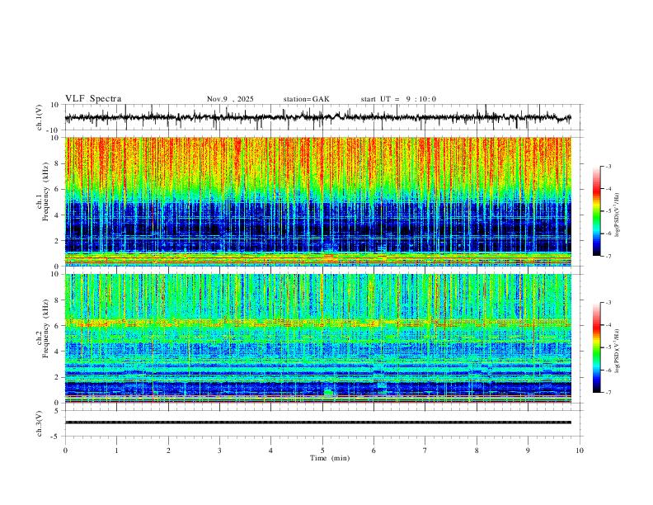Click the time axis tick label "4"
Screen dimensions: 653x505
[270, 451]
